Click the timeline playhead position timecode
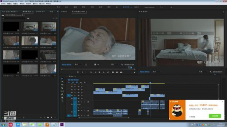227x127 pixels. (x=73, y=80)
